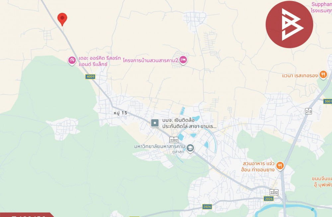
Task: Open the pink resort marker icon
Action: 72,61
